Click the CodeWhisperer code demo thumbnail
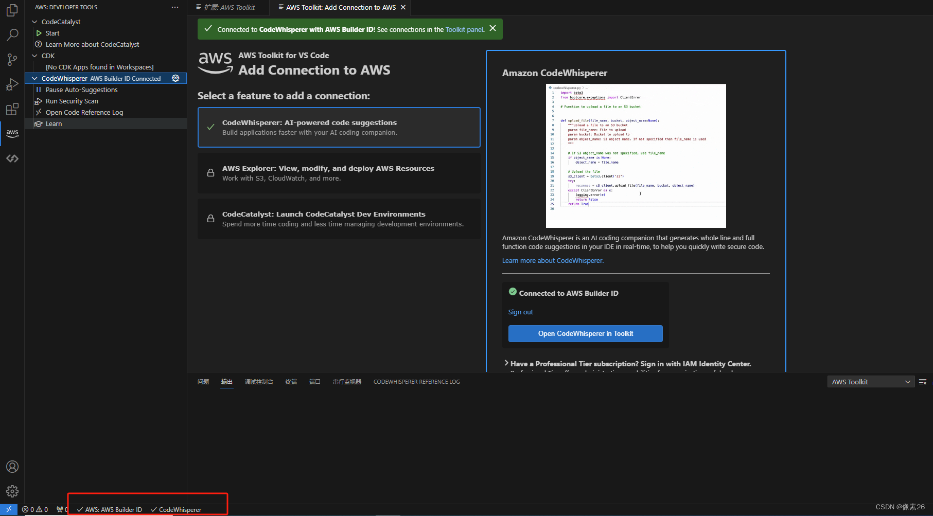933x516 pixels. (636, 155)
